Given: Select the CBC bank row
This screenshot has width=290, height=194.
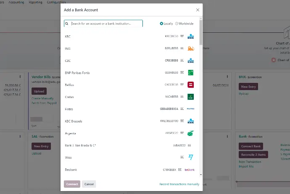Looking at the screenshot, I should 129,61.
